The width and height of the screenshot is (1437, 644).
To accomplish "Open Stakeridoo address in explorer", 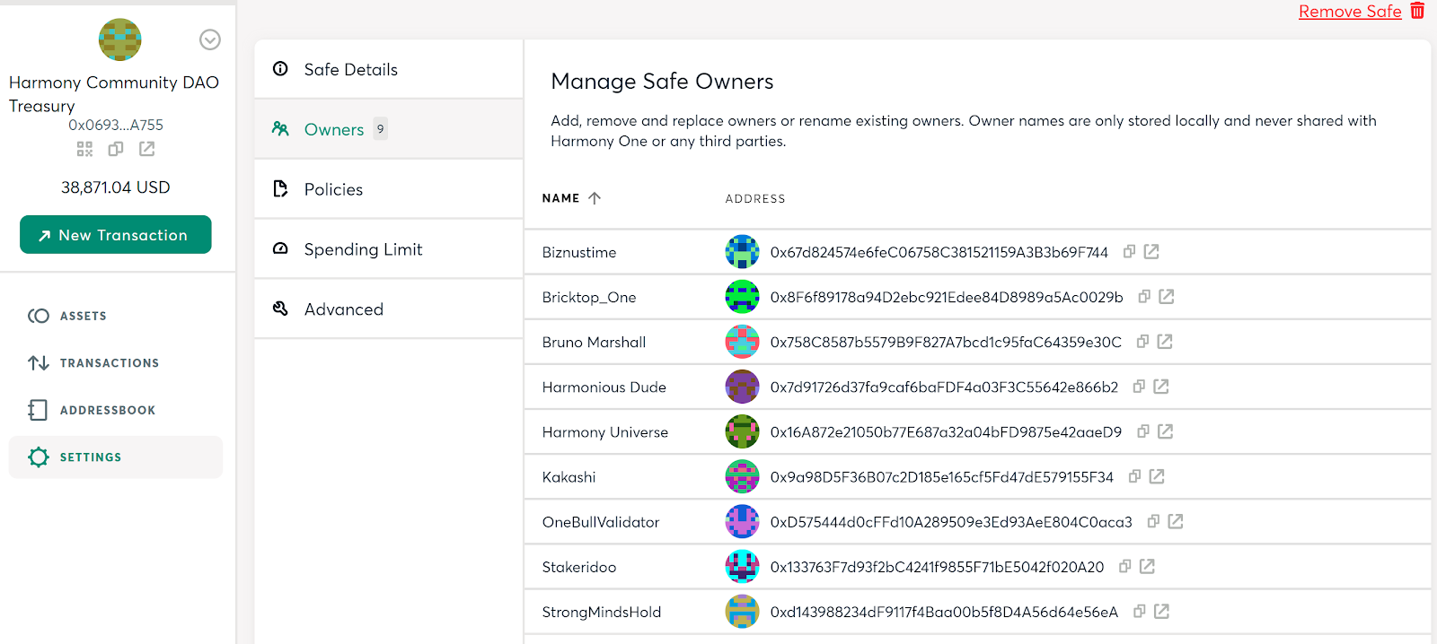I will click(x=1147, y=567).
